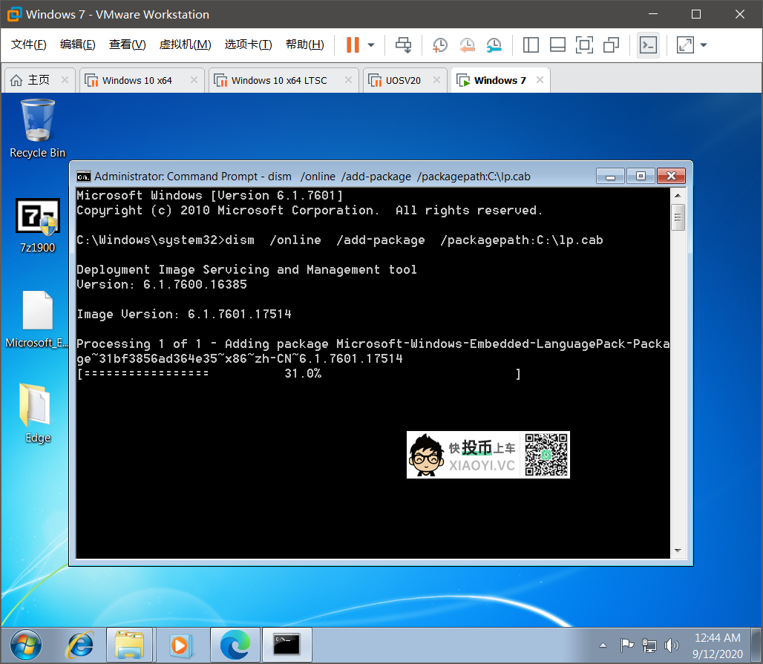763x664 pixels.
Task: Open the 帮助(H) menu
Action: click(304, 45)
